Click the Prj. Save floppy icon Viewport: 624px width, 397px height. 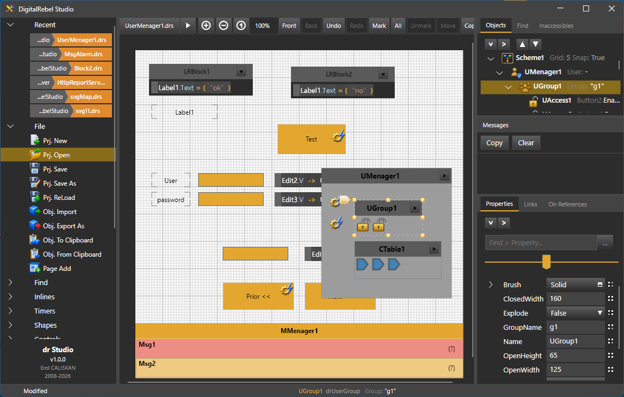(x=35, y=169)
